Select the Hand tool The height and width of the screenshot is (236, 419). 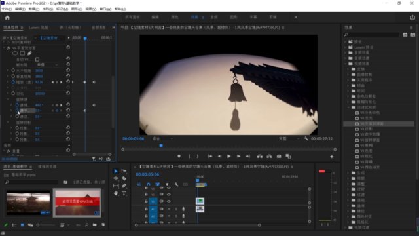click(x=116, y=193)
